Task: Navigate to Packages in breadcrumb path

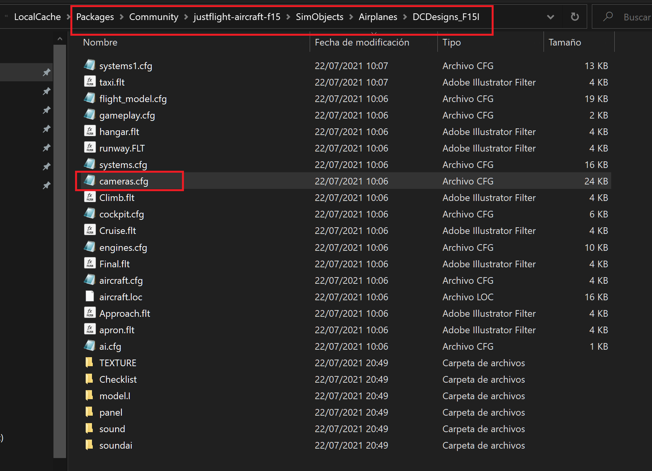Action: click(x=95, y=17)
